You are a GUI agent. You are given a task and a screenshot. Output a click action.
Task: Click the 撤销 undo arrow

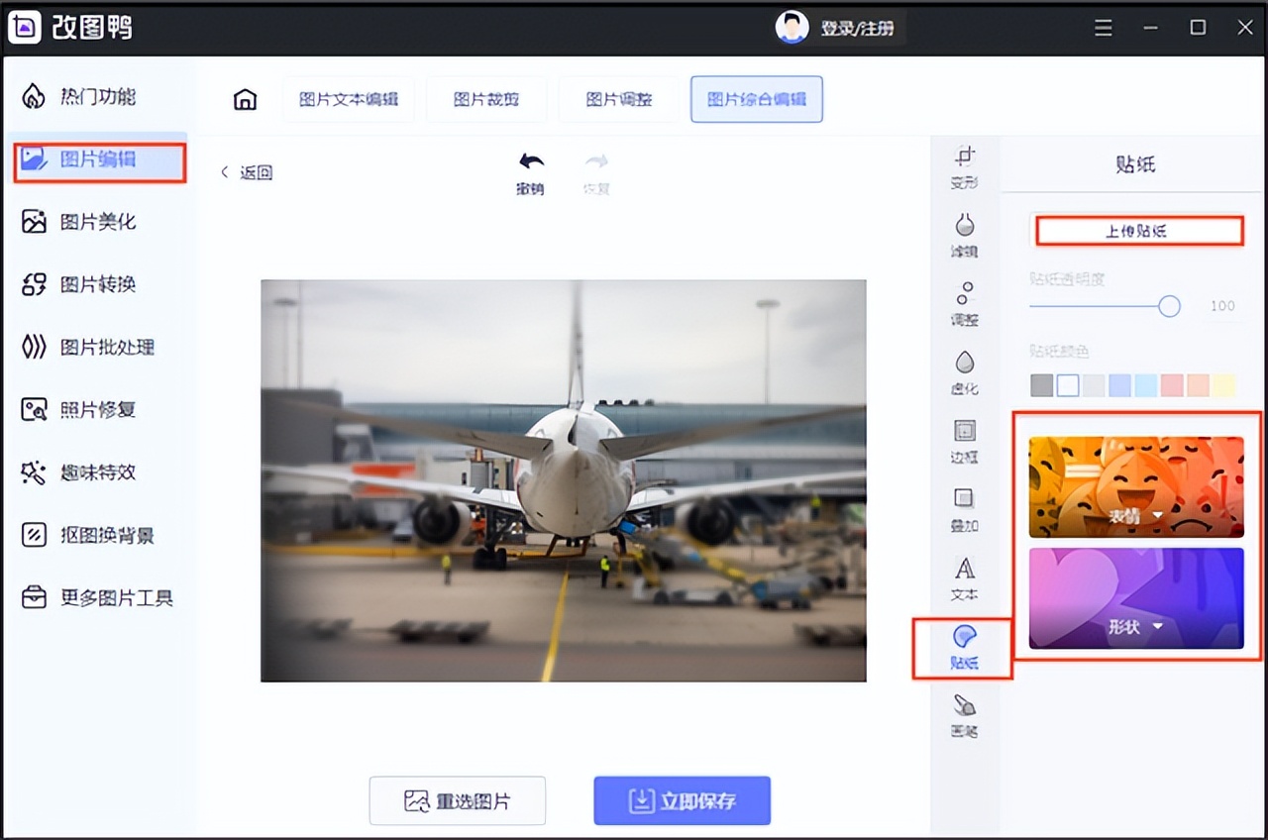(531, 163)
